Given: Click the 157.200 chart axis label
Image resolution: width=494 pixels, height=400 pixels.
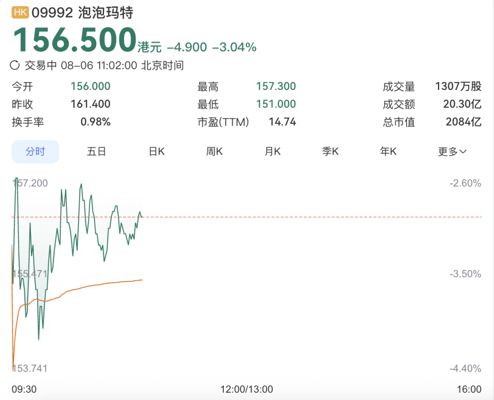Looking at the screenshot, I should (30, 183).
